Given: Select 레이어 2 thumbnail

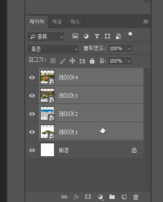Looking at the screenshot, I should point(47,113).
